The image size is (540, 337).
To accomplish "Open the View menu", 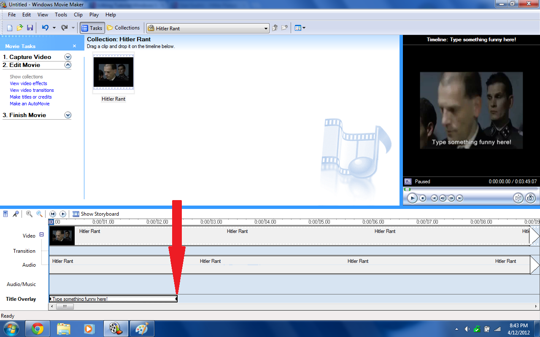I will (x=43, y=15).
